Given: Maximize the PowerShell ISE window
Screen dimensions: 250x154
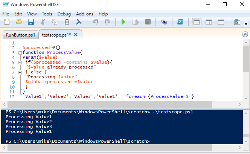Looking at the screenshot, I should point(225,4).
